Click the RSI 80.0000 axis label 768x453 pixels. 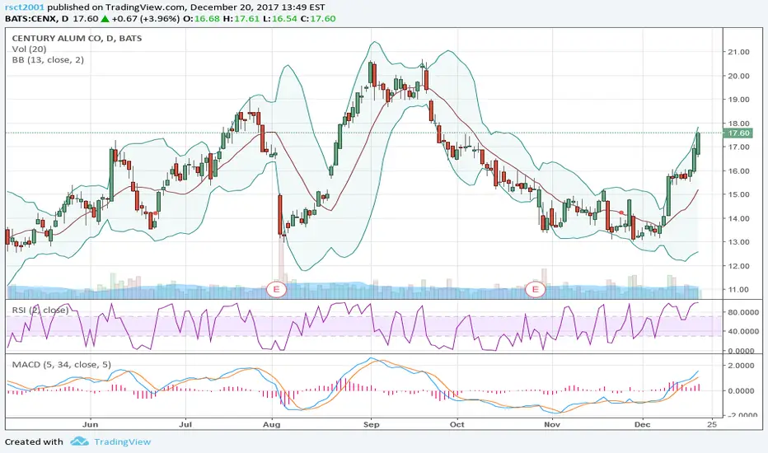(x=743, y=312)
